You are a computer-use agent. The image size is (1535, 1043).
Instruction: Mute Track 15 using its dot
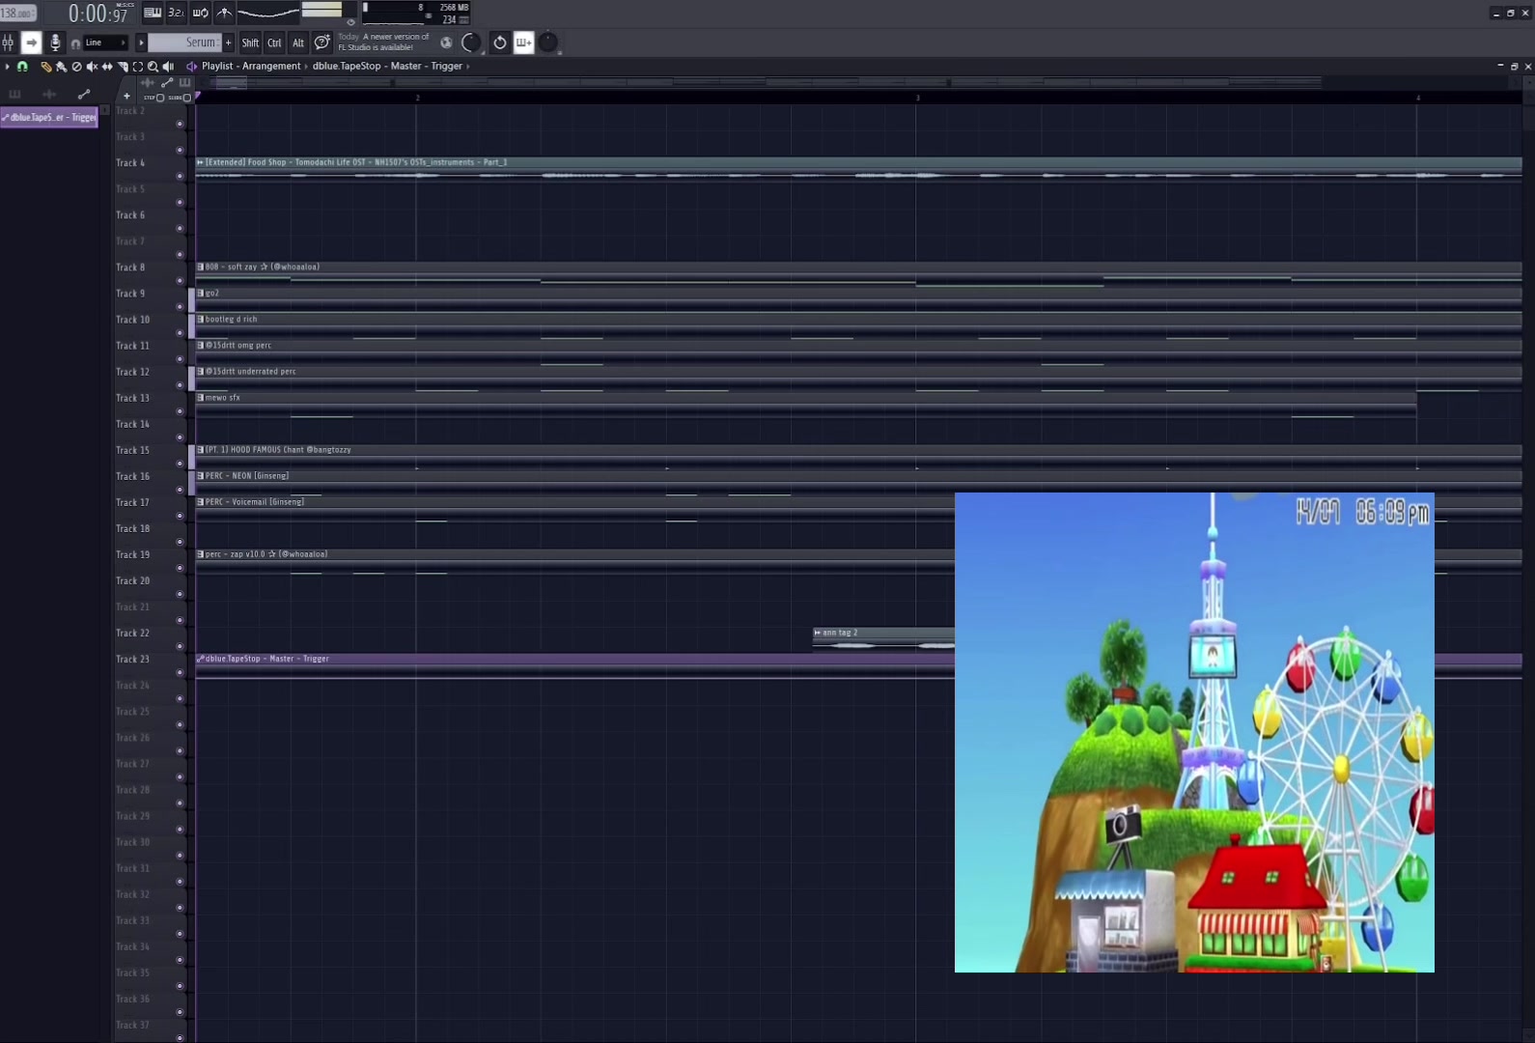pyautogui.click(x=180, y=463)
